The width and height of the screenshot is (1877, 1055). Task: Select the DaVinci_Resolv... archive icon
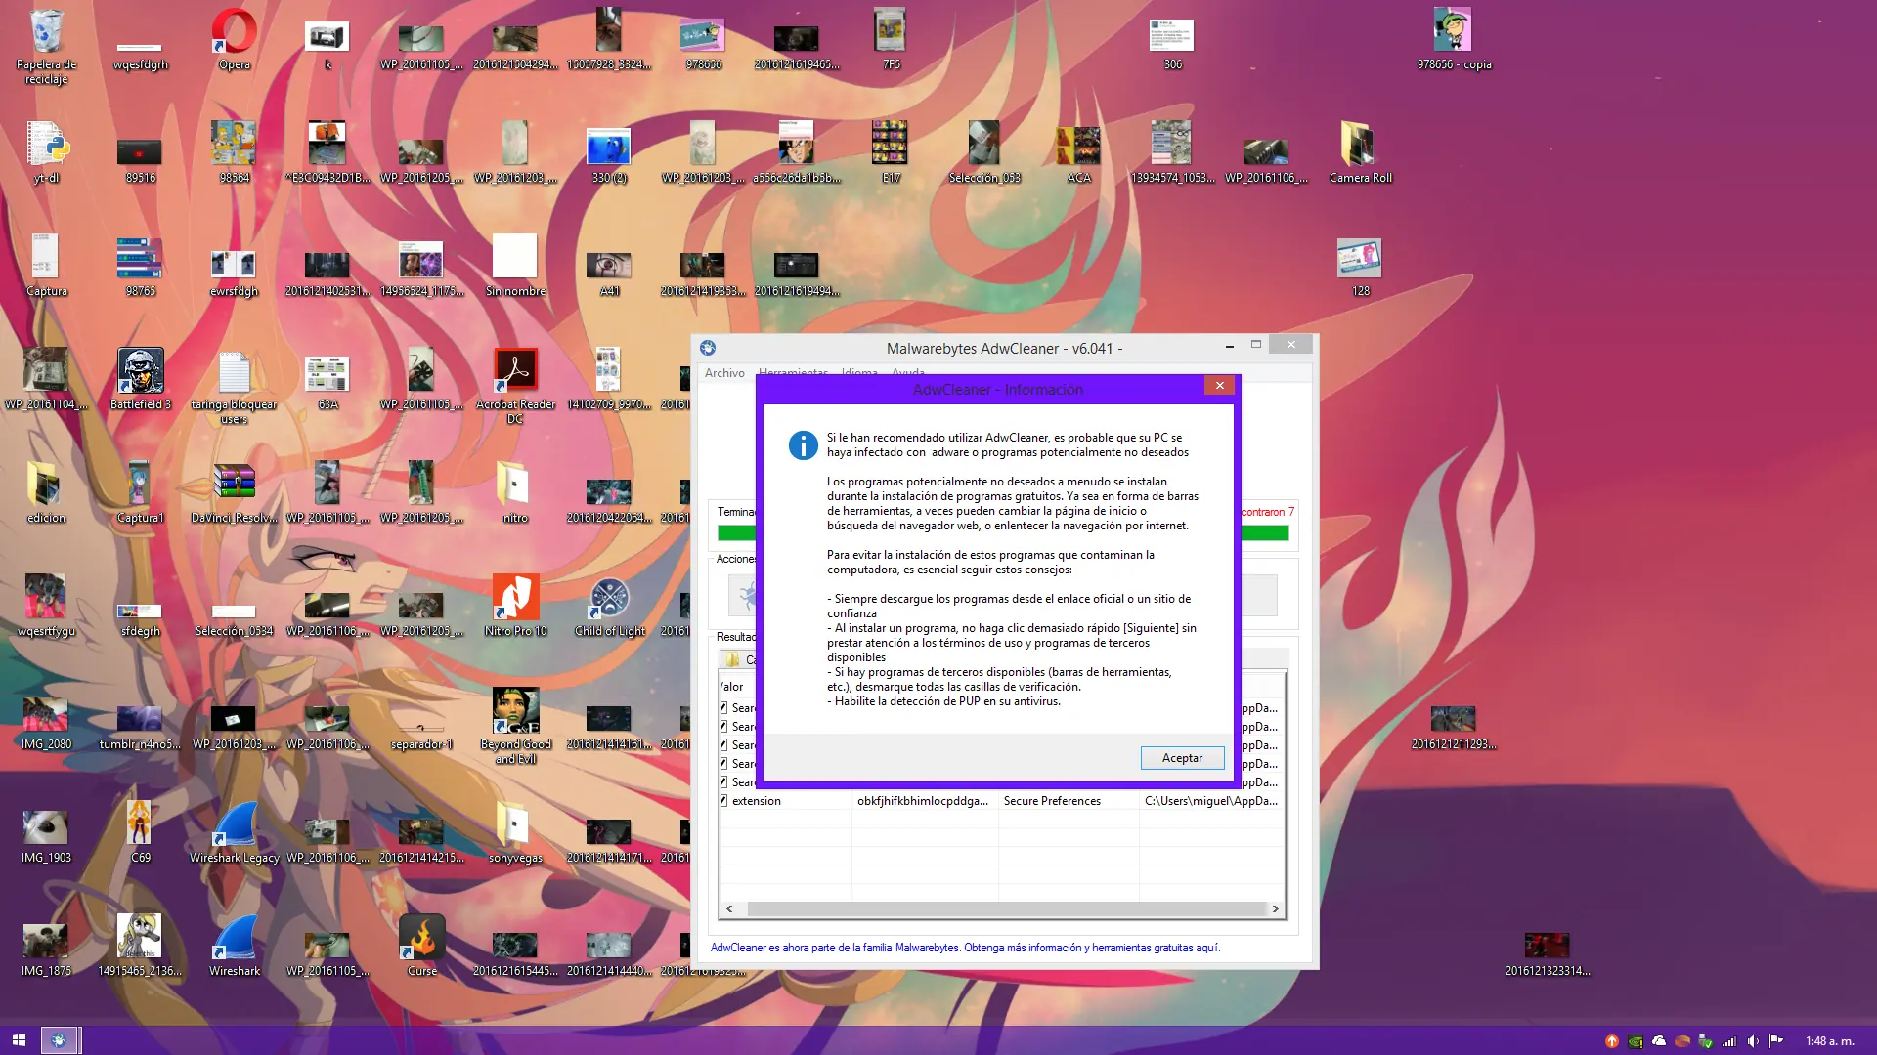(x=235, y=492)
